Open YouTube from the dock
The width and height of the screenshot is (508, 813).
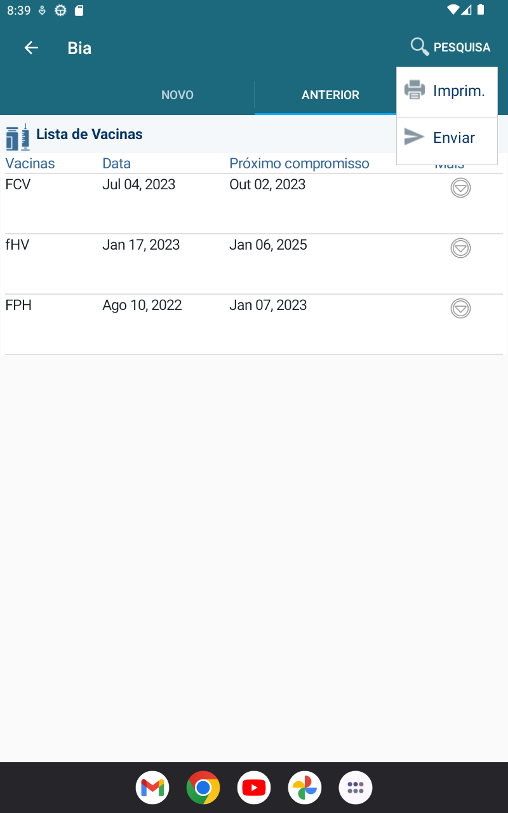(x=254, y=788)
